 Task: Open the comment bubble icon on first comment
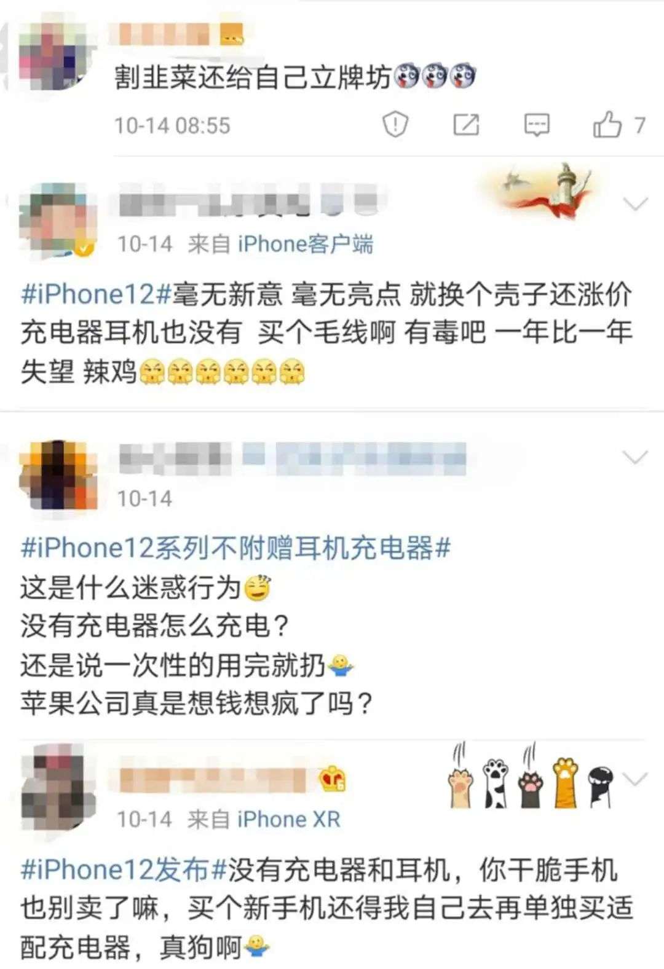tap(536, 125)
